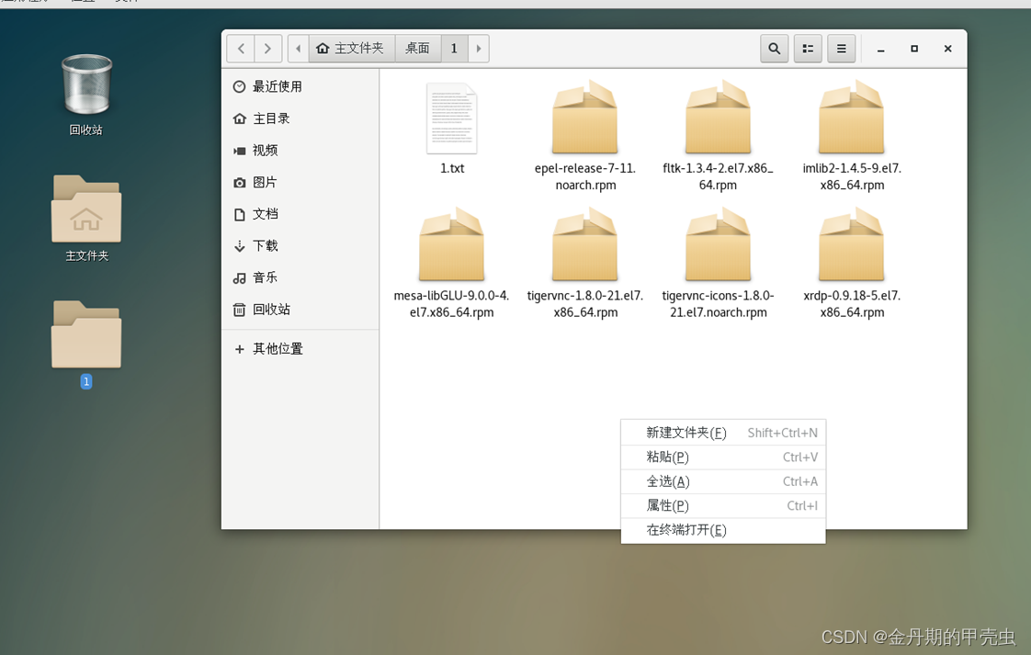Select the imlib2-1.4.5-9.el7.x86_64.rpm package icon
The image size is (1031, 655).
[x=852, y=117]
